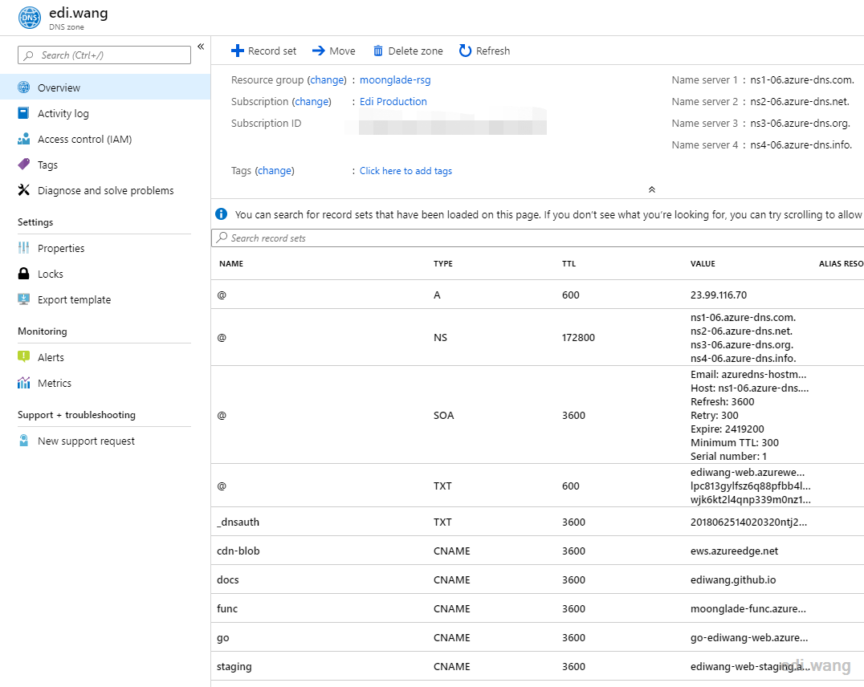Viewport: 864px width, 687px height.
Task: Select the @ SOA record row
Action: pyautogui.click(x=537, y=415)
